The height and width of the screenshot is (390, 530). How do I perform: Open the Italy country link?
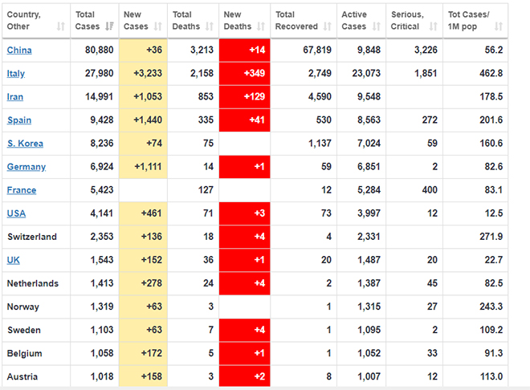tap(16, 74)
